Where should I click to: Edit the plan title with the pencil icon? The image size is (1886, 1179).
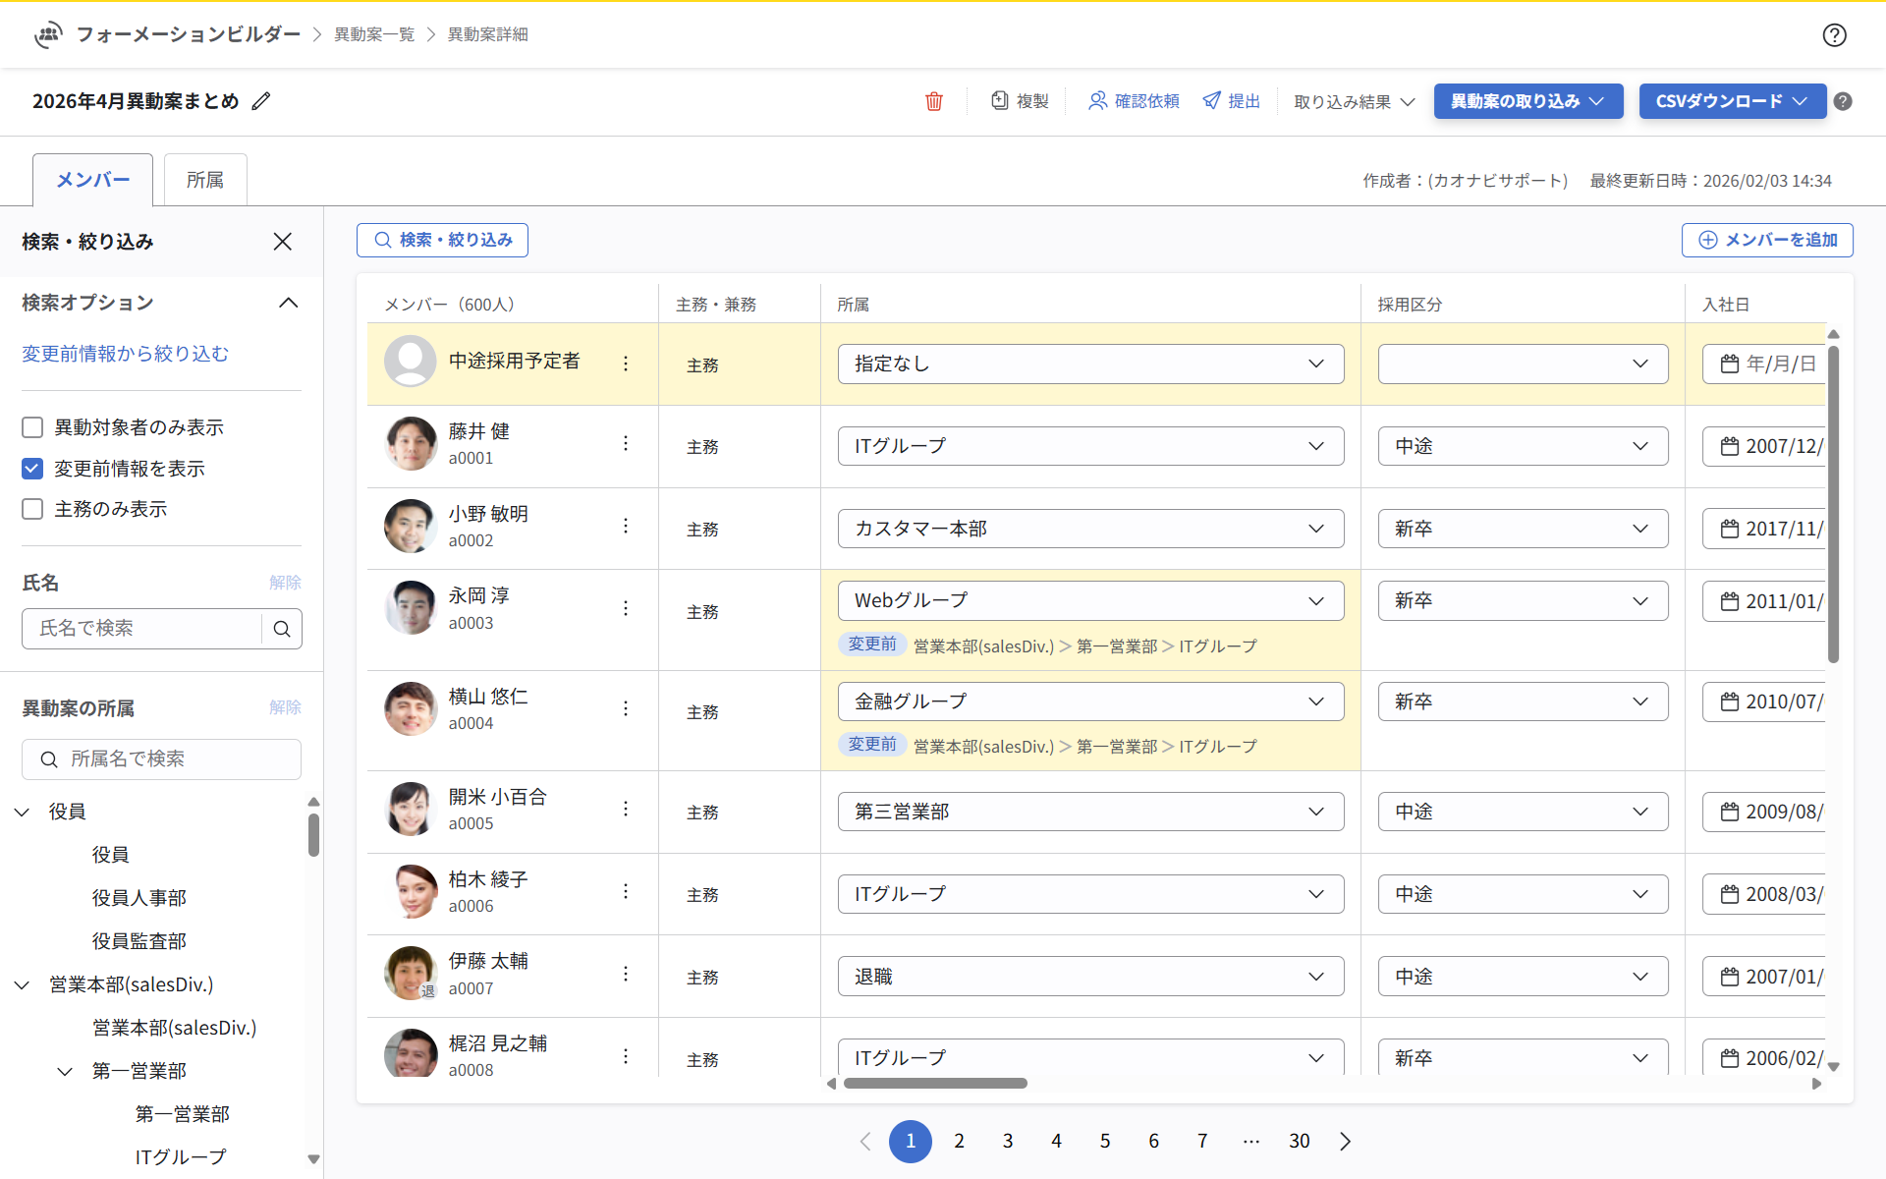pyautogui.click(x=260, y=100)
